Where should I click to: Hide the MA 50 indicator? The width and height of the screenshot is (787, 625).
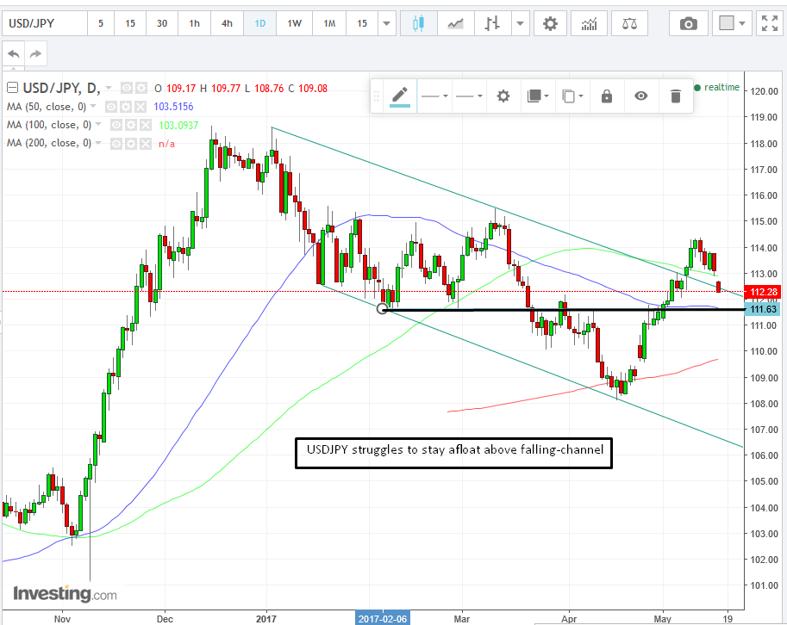point(111,106)
